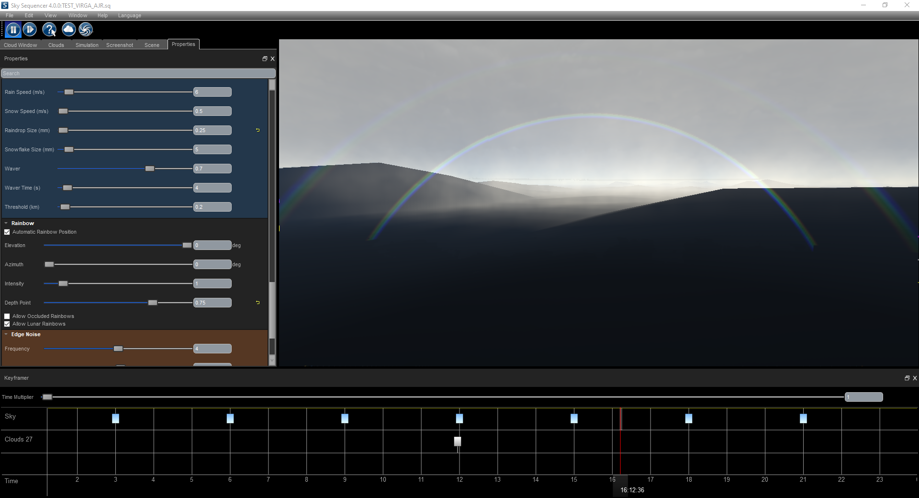Click the swirl storm toolbar icon
The image size is (919, 498).
(86, 30)
